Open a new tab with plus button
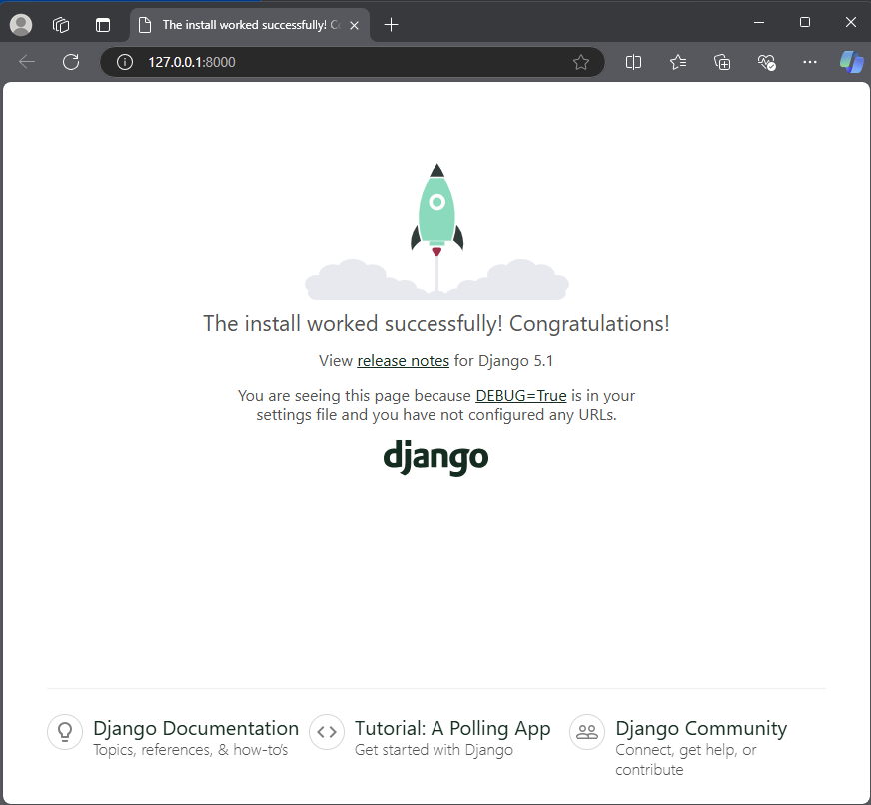 click(392, 24)
